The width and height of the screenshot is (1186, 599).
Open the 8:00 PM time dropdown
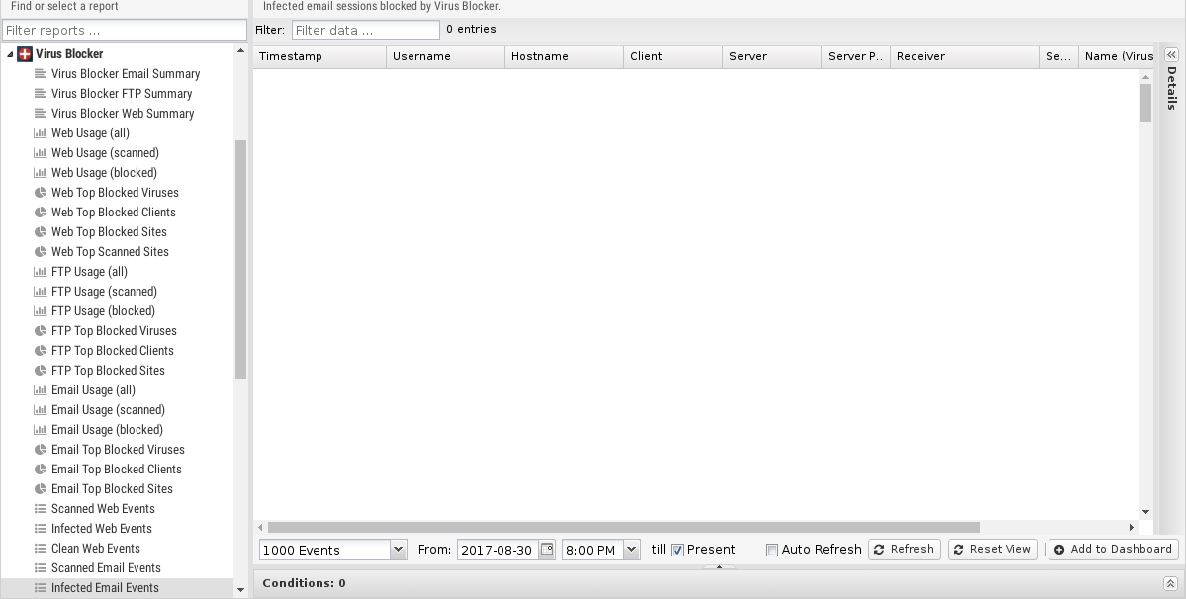pos(631,550)
